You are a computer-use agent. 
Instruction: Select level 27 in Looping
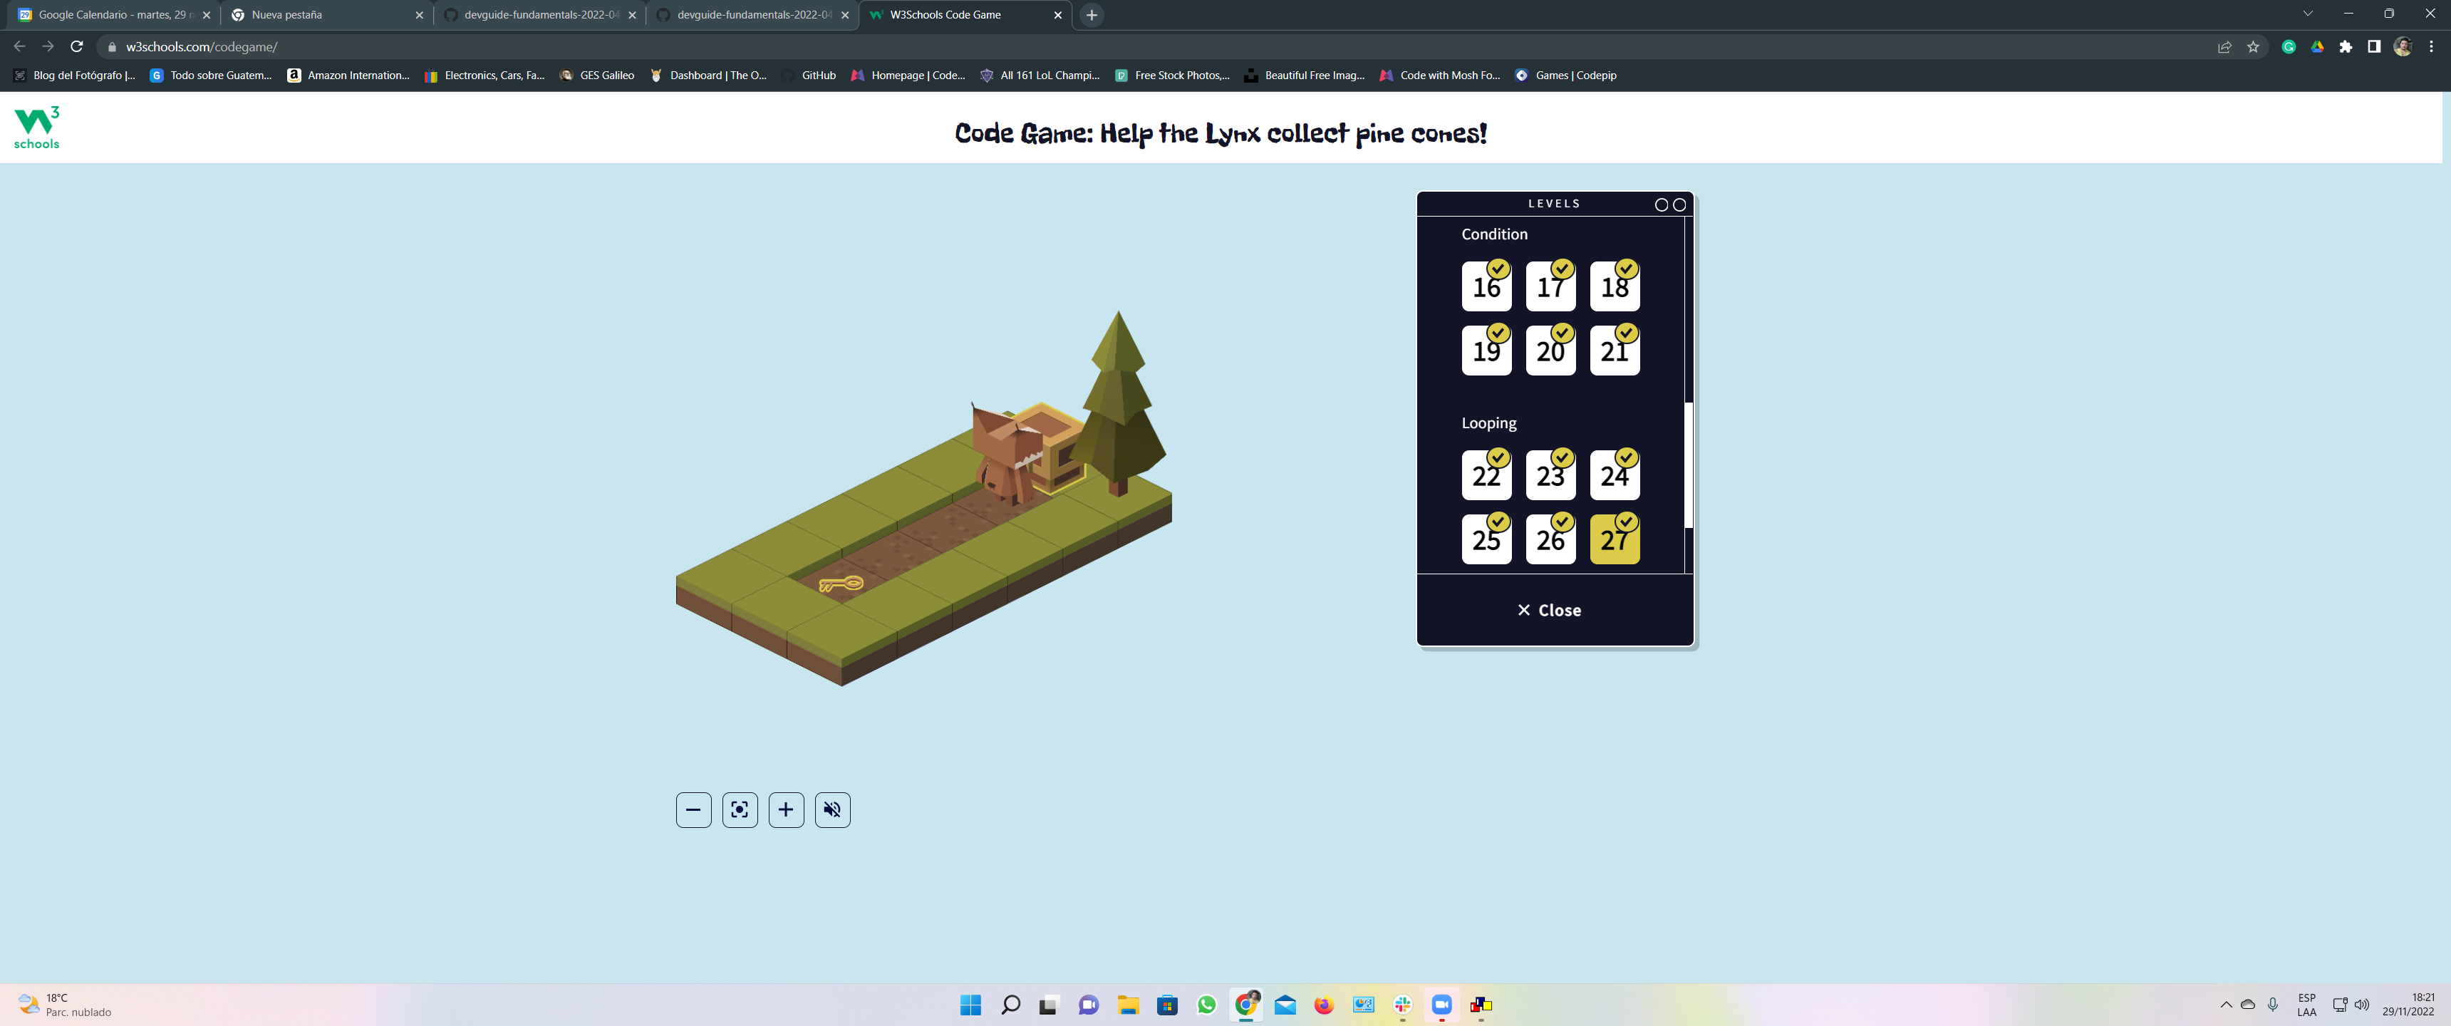[x=1614, y=539]
